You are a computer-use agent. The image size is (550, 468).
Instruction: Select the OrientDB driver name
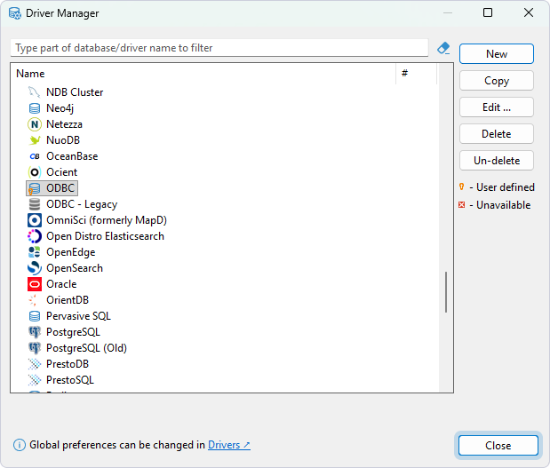tap(68, 300)
